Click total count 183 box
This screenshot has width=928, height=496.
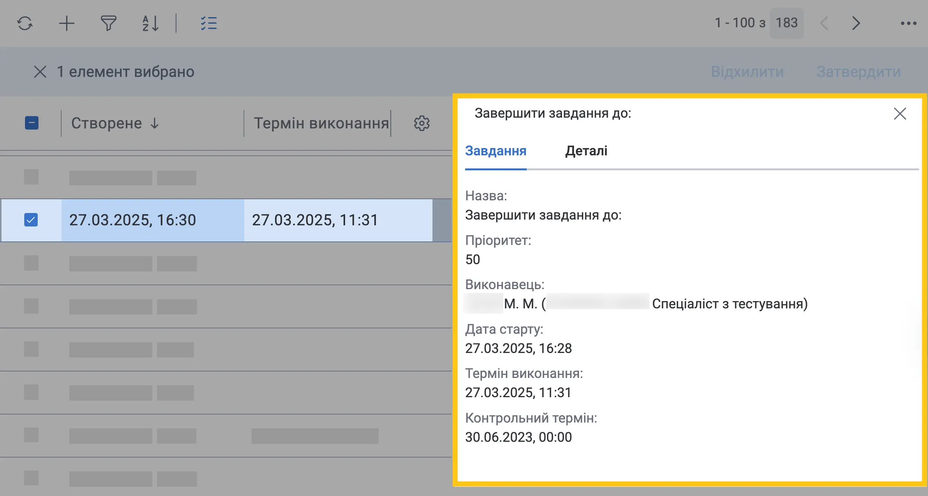[x=786, y=23]
